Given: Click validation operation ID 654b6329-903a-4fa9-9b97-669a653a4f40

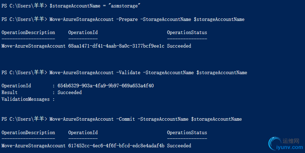Looking at the screenshot, I should pos(106,86).
